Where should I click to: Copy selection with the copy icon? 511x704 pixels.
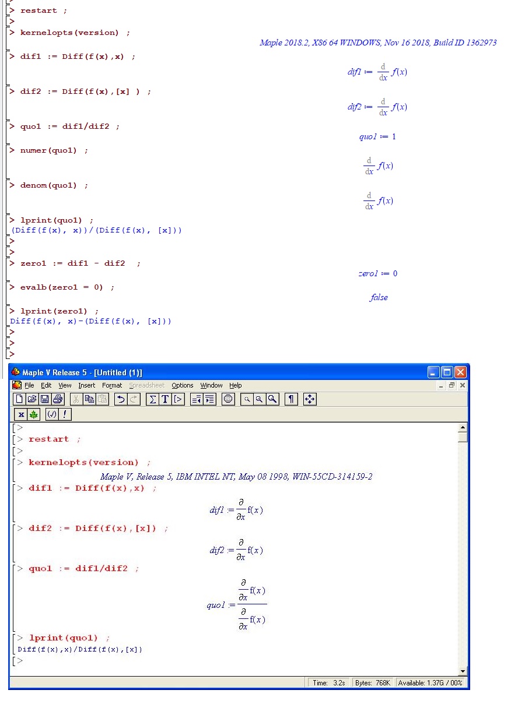[89, 399]
